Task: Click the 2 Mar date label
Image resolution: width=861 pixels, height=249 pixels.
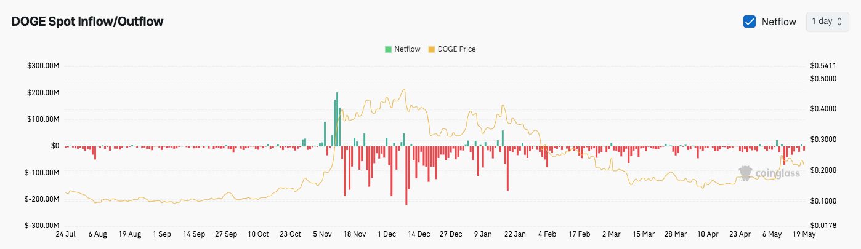Action: coord(612,234)
